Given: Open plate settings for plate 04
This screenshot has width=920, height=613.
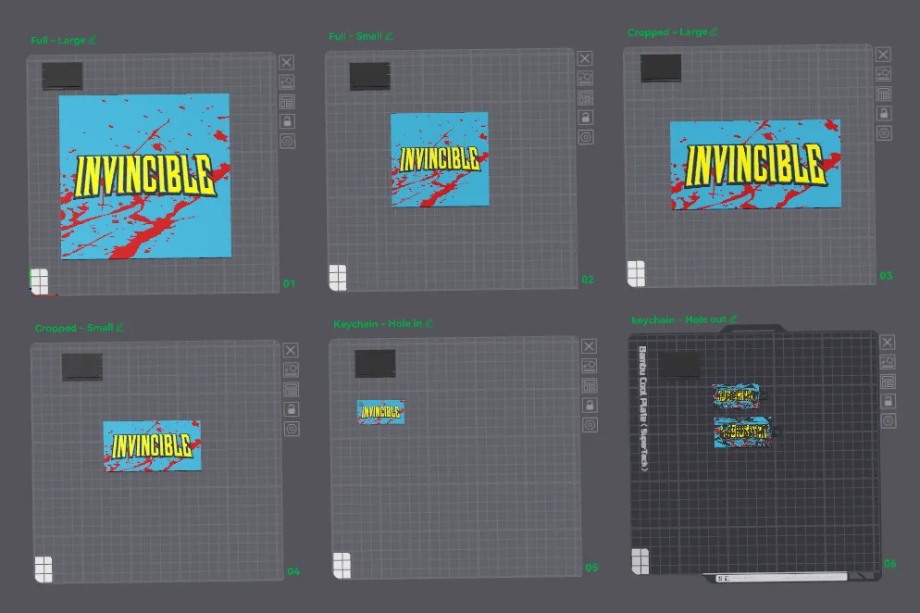Looking at the screenshot, I should point(292,429).
